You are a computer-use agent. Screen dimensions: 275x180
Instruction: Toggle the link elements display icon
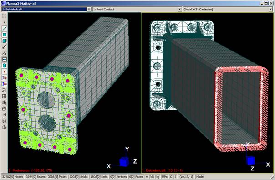pyautogui.click(x=5, y=47)
